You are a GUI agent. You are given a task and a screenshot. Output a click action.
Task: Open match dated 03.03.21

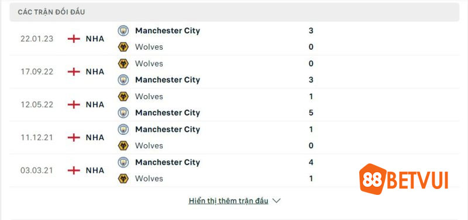pyautogui.click(x=235, y=170)
